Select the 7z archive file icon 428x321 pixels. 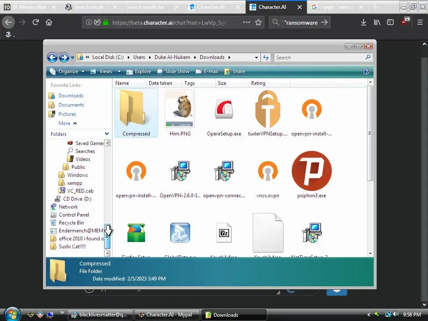point(224,233)
